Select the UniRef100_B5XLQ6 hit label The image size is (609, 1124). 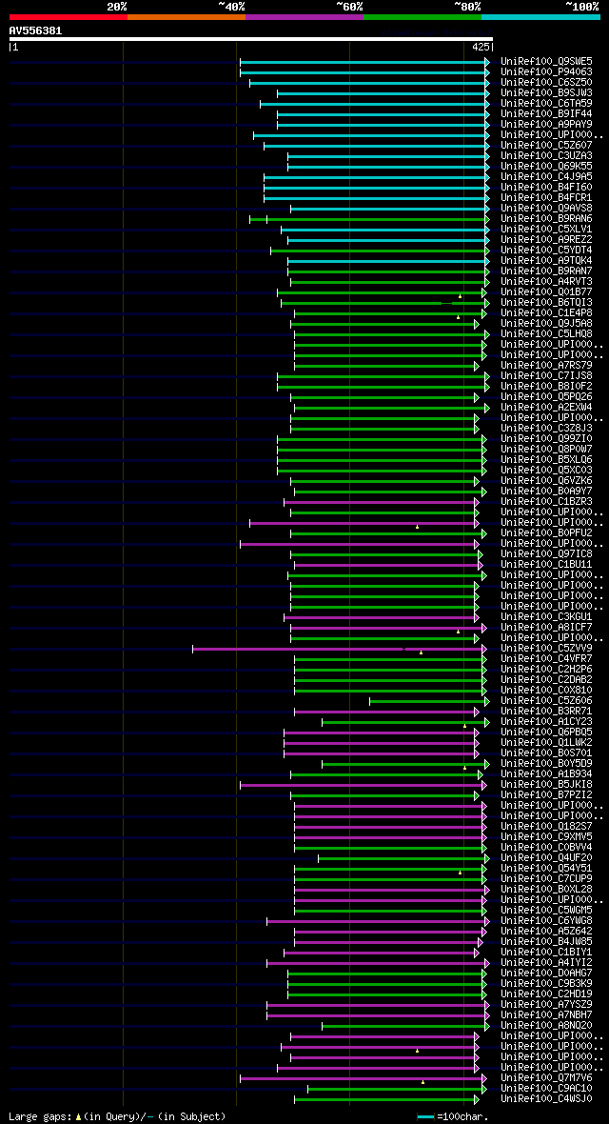coord(546,459)
